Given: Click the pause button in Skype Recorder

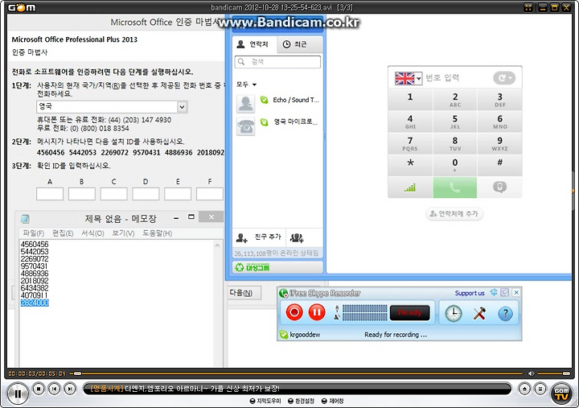Looking at the screenshot, I should click(317, 312).
